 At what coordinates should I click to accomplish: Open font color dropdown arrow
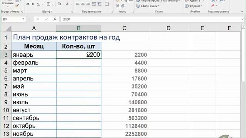(x=71, y=4)
